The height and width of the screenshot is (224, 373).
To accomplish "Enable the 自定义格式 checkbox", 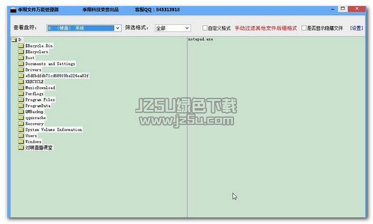I will 205,28.
